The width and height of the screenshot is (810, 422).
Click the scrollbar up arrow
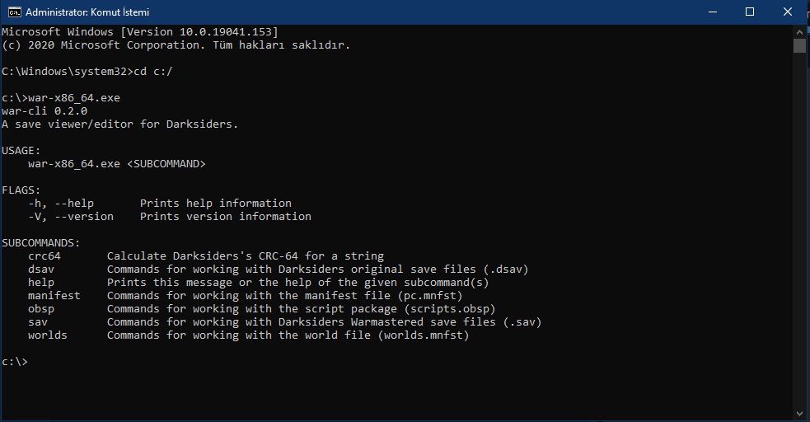799,31
